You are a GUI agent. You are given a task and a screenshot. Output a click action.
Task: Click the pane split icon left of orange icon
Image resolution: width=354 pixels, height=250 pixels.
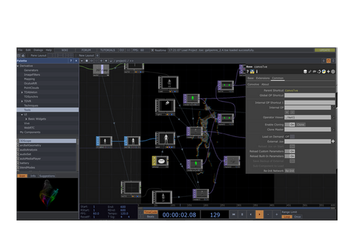[x=323, y=61]
